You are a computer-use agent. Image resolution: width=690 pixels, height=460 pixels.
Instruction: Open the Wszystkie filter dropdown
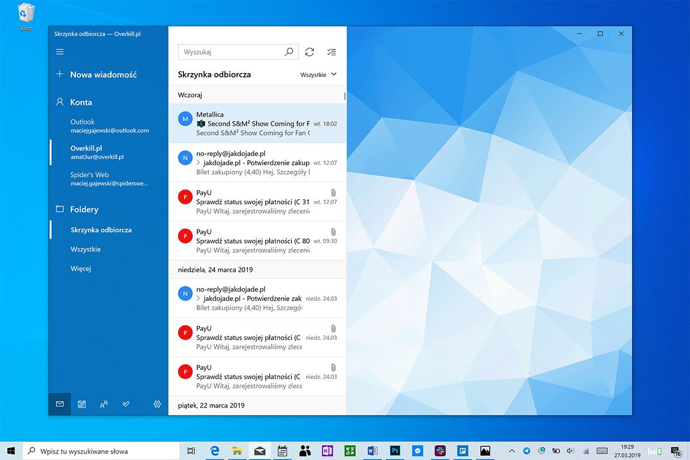(319, 75)
